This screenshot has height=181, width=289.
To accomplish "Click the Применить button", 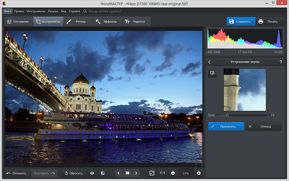I will [x=226, y=126].
